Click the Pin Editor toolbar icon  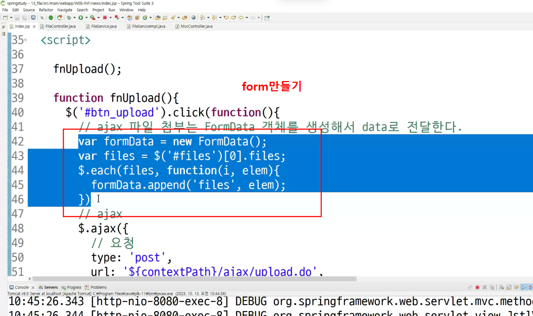[x=267, y=18]
